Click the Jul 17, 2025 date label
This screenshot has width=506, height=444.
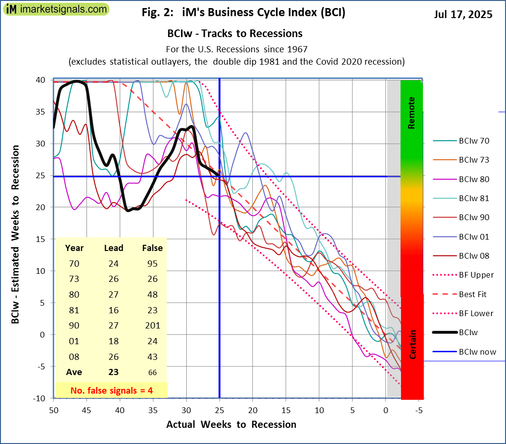(463, 14)
